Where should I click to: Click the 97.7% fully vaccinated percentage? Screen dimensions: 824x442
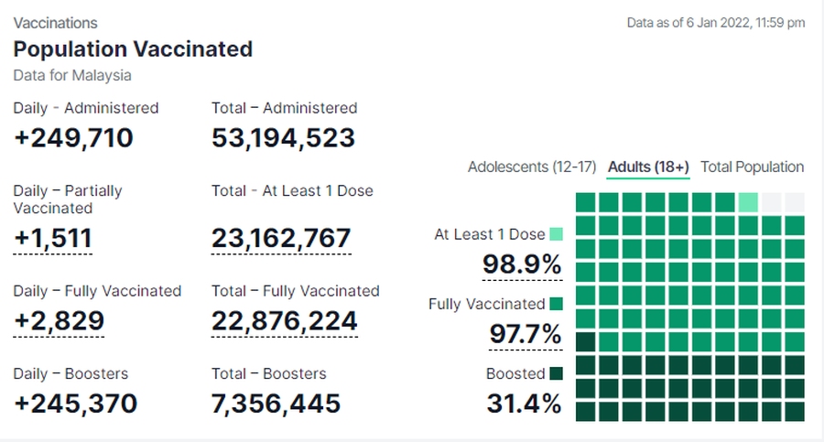click(525, 334)
